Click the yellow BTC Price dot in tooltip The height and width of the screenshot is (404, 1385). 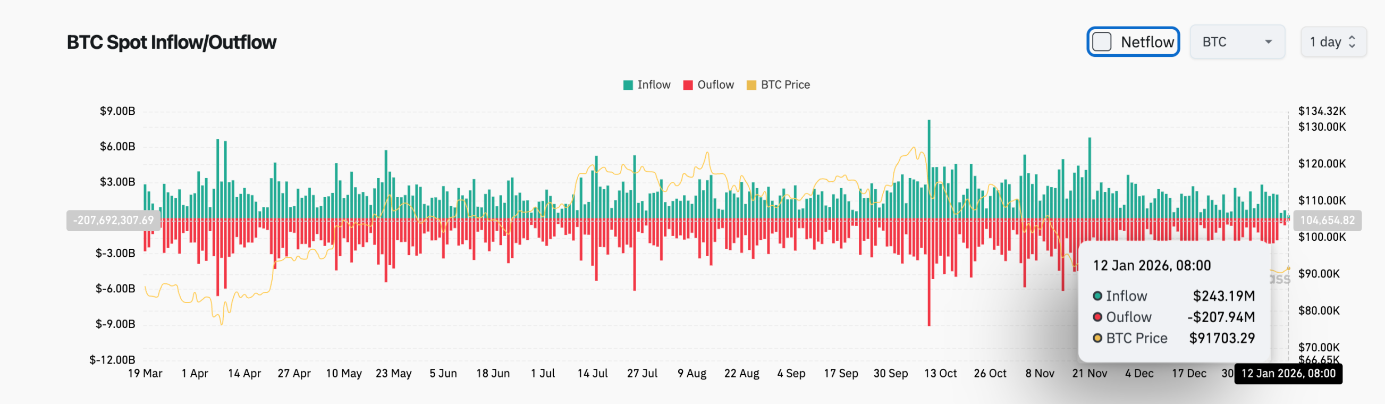pos(1097,338)
